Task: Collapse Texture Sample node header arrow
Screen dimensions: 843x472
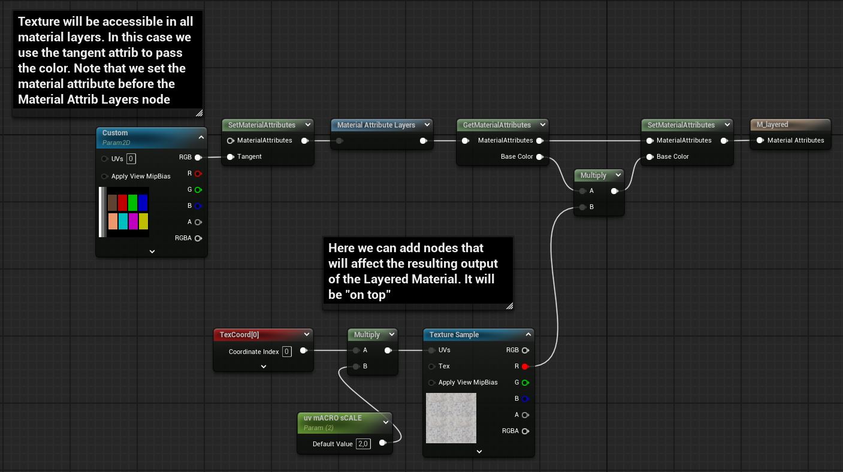Action: 528,334
